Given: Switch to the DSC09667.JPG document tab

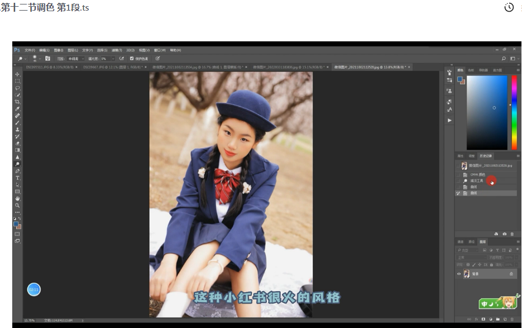Looking at the screenshot, I should (113, 68).
